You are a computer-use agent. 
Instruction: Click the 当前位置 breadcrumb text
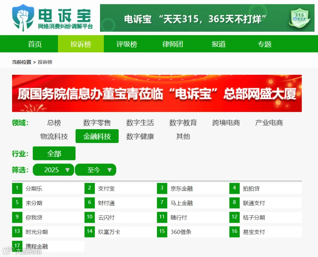[x=22, y=62]
